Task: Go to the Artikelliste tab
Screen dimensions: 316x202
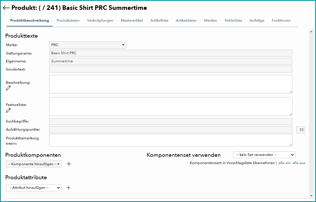Action: tap(159, 20)
